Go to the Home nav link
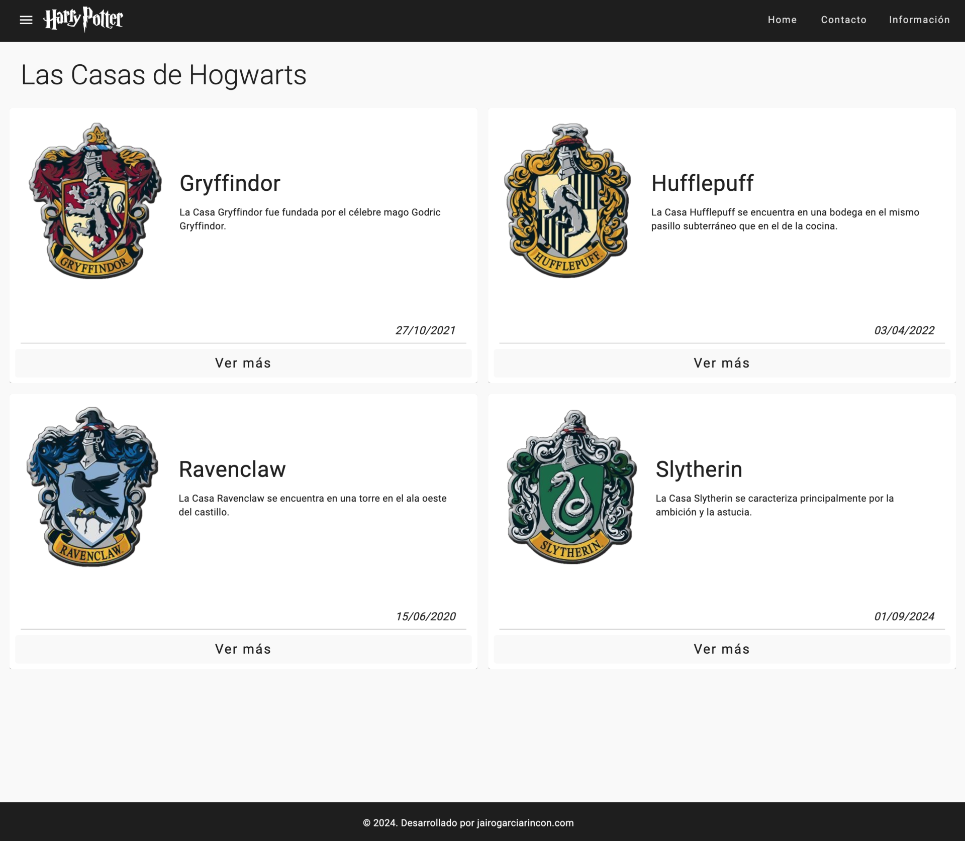965x841 pixels. [x=782, y=20]
